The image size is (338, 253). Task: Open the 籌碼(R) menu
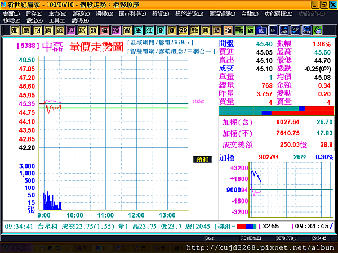click(81, 13)
